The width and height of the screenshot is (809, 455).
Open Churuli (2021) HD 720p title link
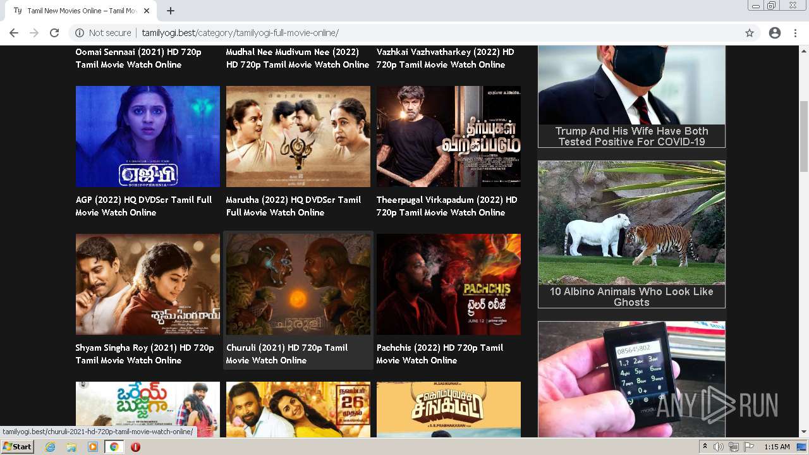pyautogui.click(x=287, y=354)
